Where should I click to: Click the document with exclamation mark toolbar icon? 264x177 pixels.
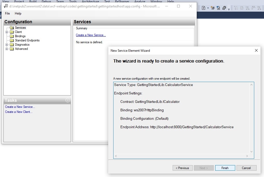point(204,8)
